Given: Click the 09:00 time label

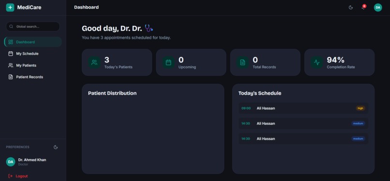Looking at the screenshot, I should (246, 108).
